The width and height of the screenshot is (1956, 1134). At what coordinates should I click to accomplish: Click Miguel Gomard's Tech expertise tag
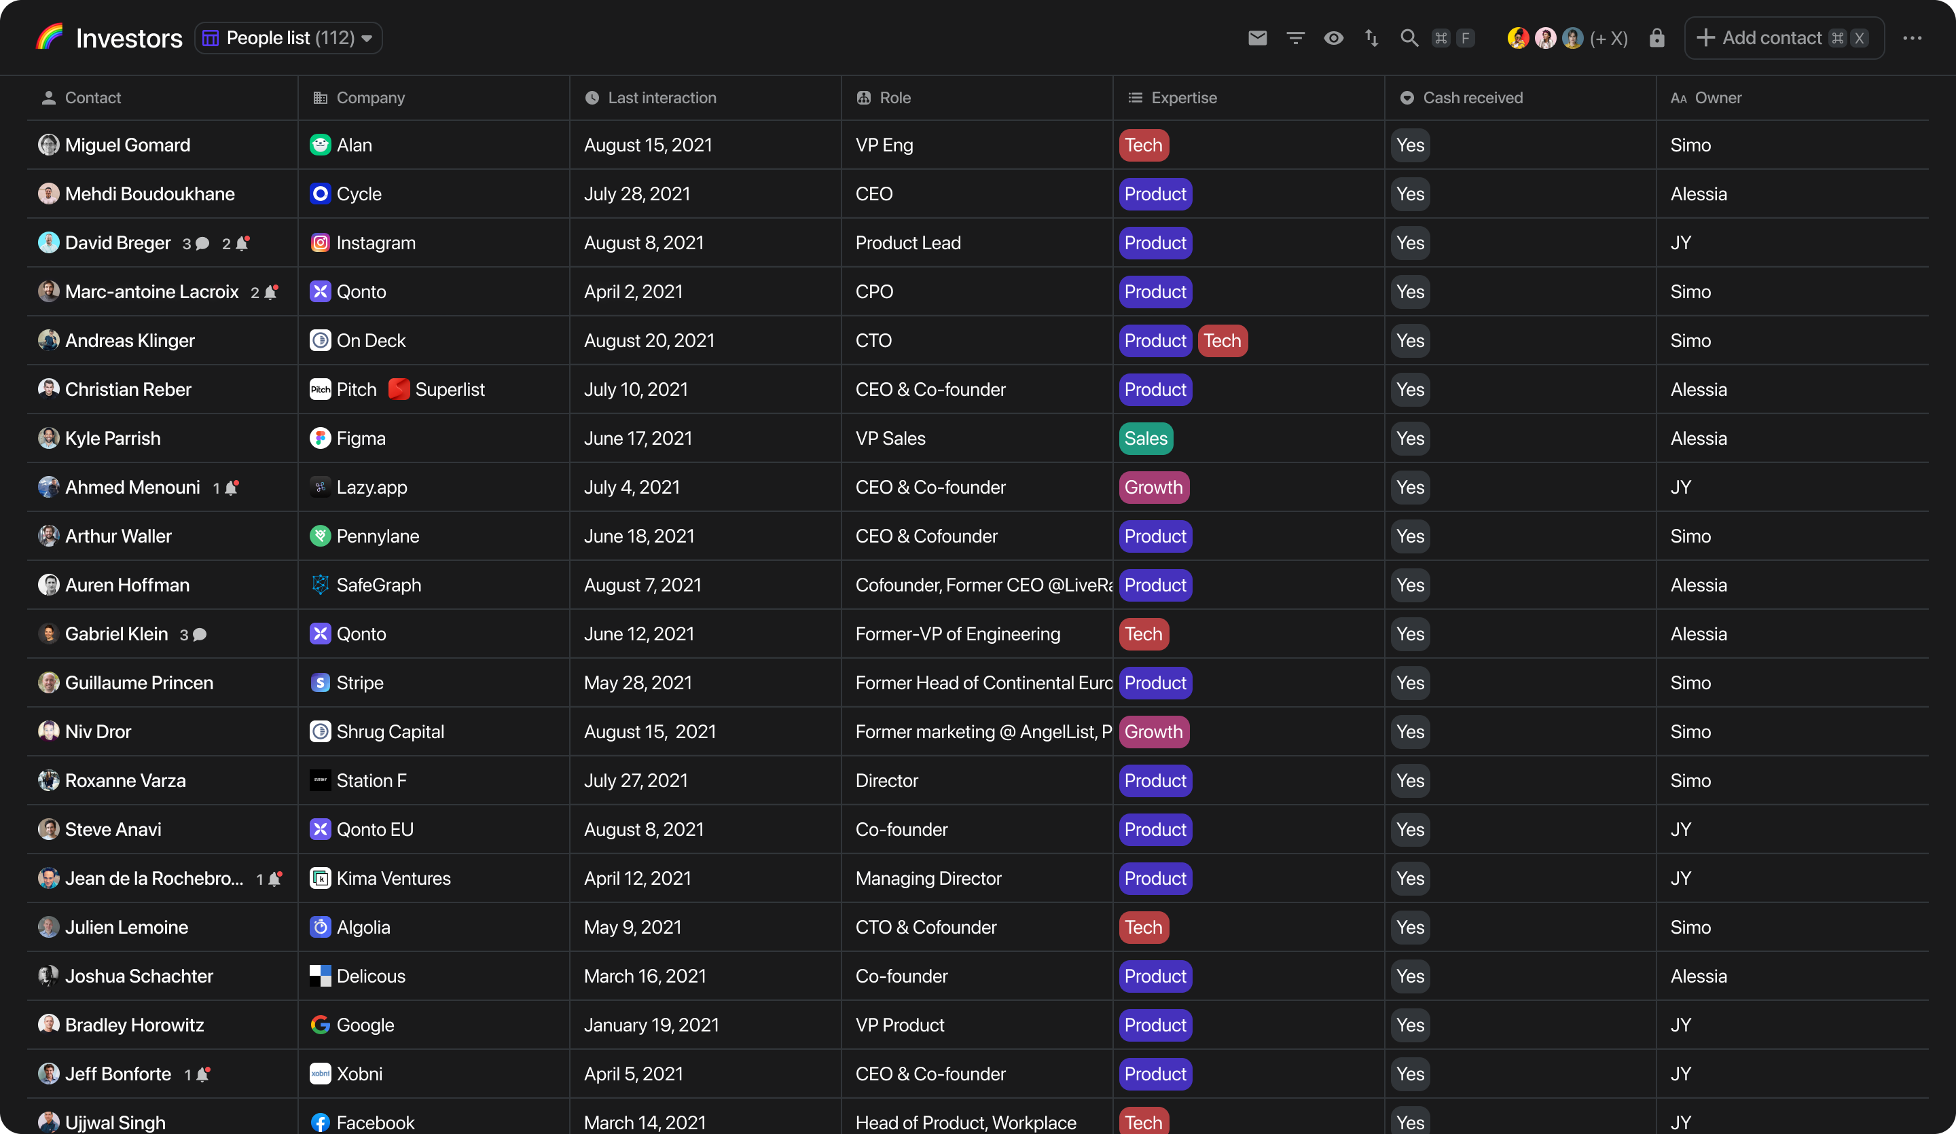point(1144,145)
